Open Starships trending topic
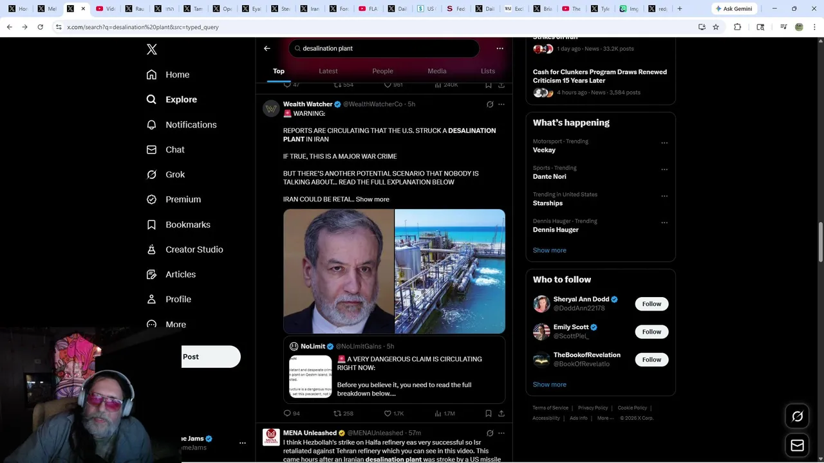This screenshot has height=463, width=824. tap(548, 203)
